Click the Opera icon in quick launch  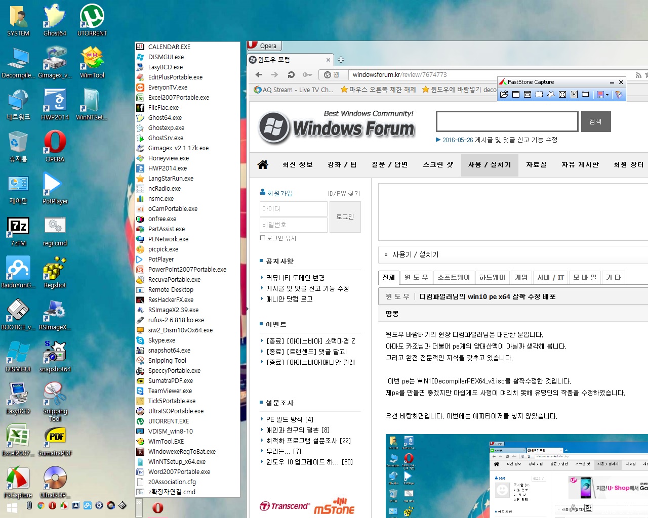pyautogui.click(x=52, y=505)
